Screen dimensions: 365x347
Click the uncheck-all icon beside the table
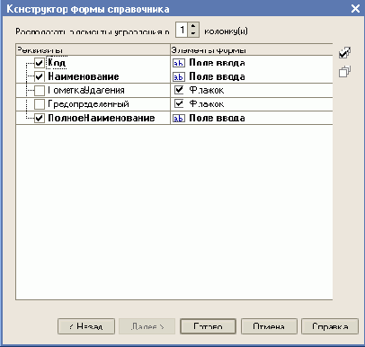(344, 71)
